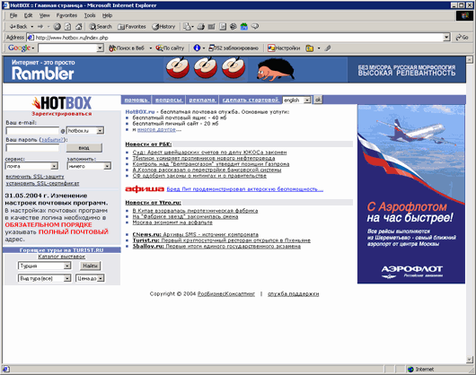The image size is (476, 375).
Task: Click into the 'Ваш e-mail' input field
Action: pyautogui.click(x=32, y=131)
